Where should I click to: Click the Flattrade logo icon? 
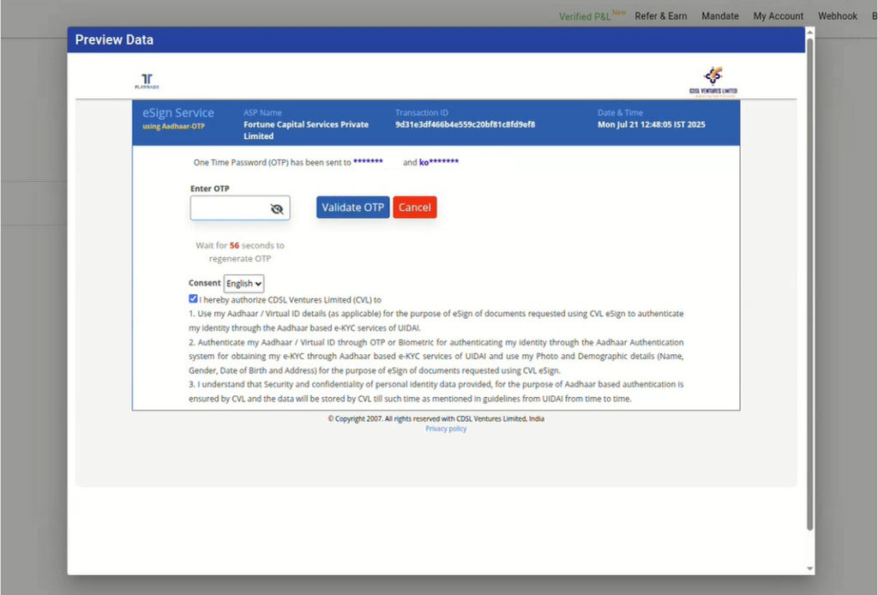pos(147,81)
